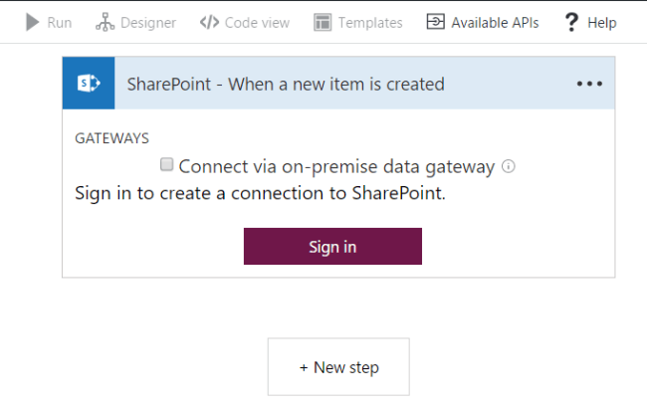The height and width of the screenshot is (409, 647).
Task: Click the gateway info circle icon
Action: [508, 166]
